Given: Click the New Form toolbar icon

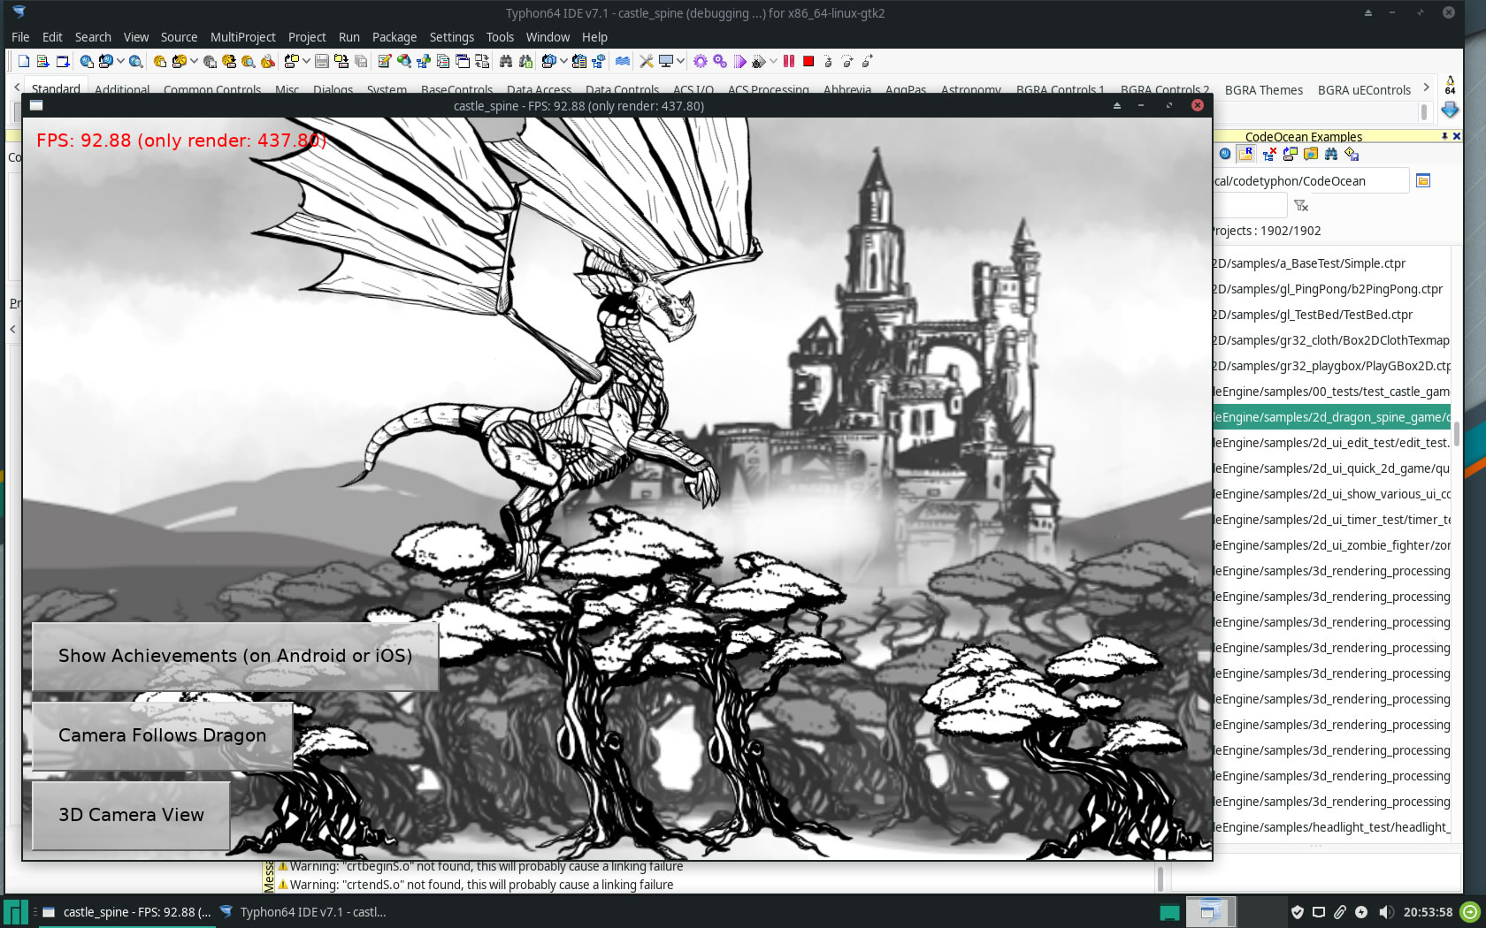Looking at the screenshot, I should point(63,61).
